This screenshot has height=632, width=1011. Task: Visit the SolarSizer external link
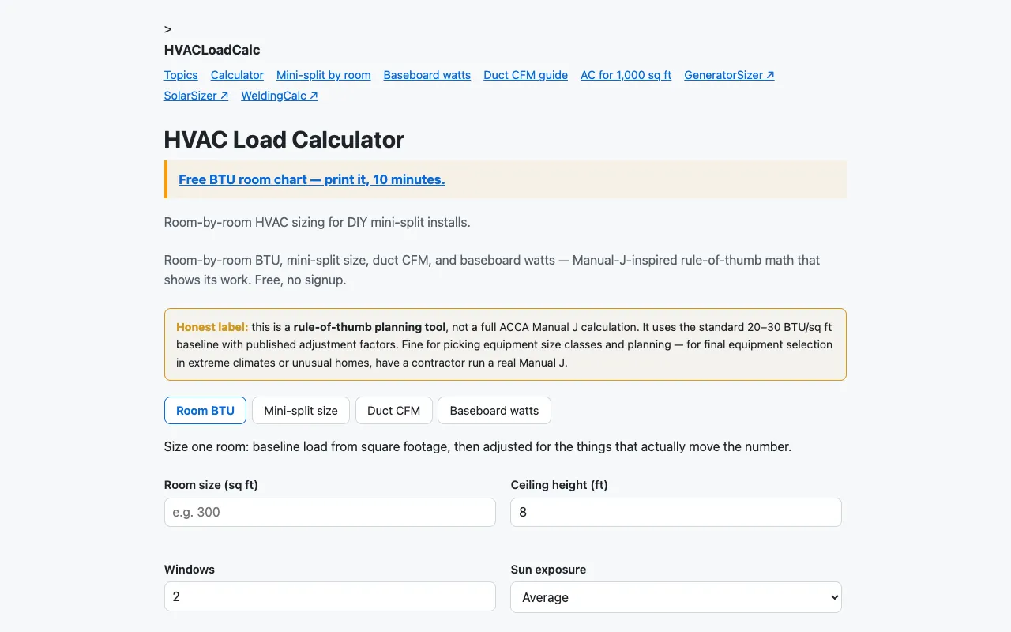[x=197, y=96]
